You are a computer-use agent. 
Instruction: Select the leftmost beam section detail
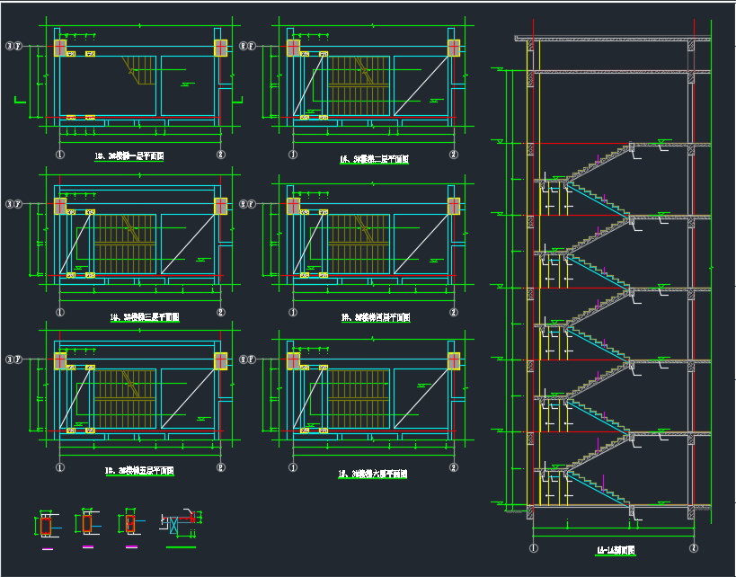click(46, 526)
